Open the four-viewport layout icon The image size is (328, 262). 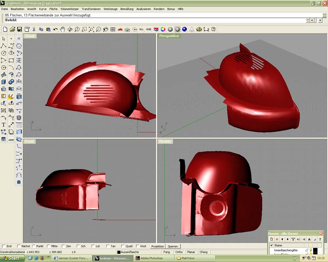point(113,29)
